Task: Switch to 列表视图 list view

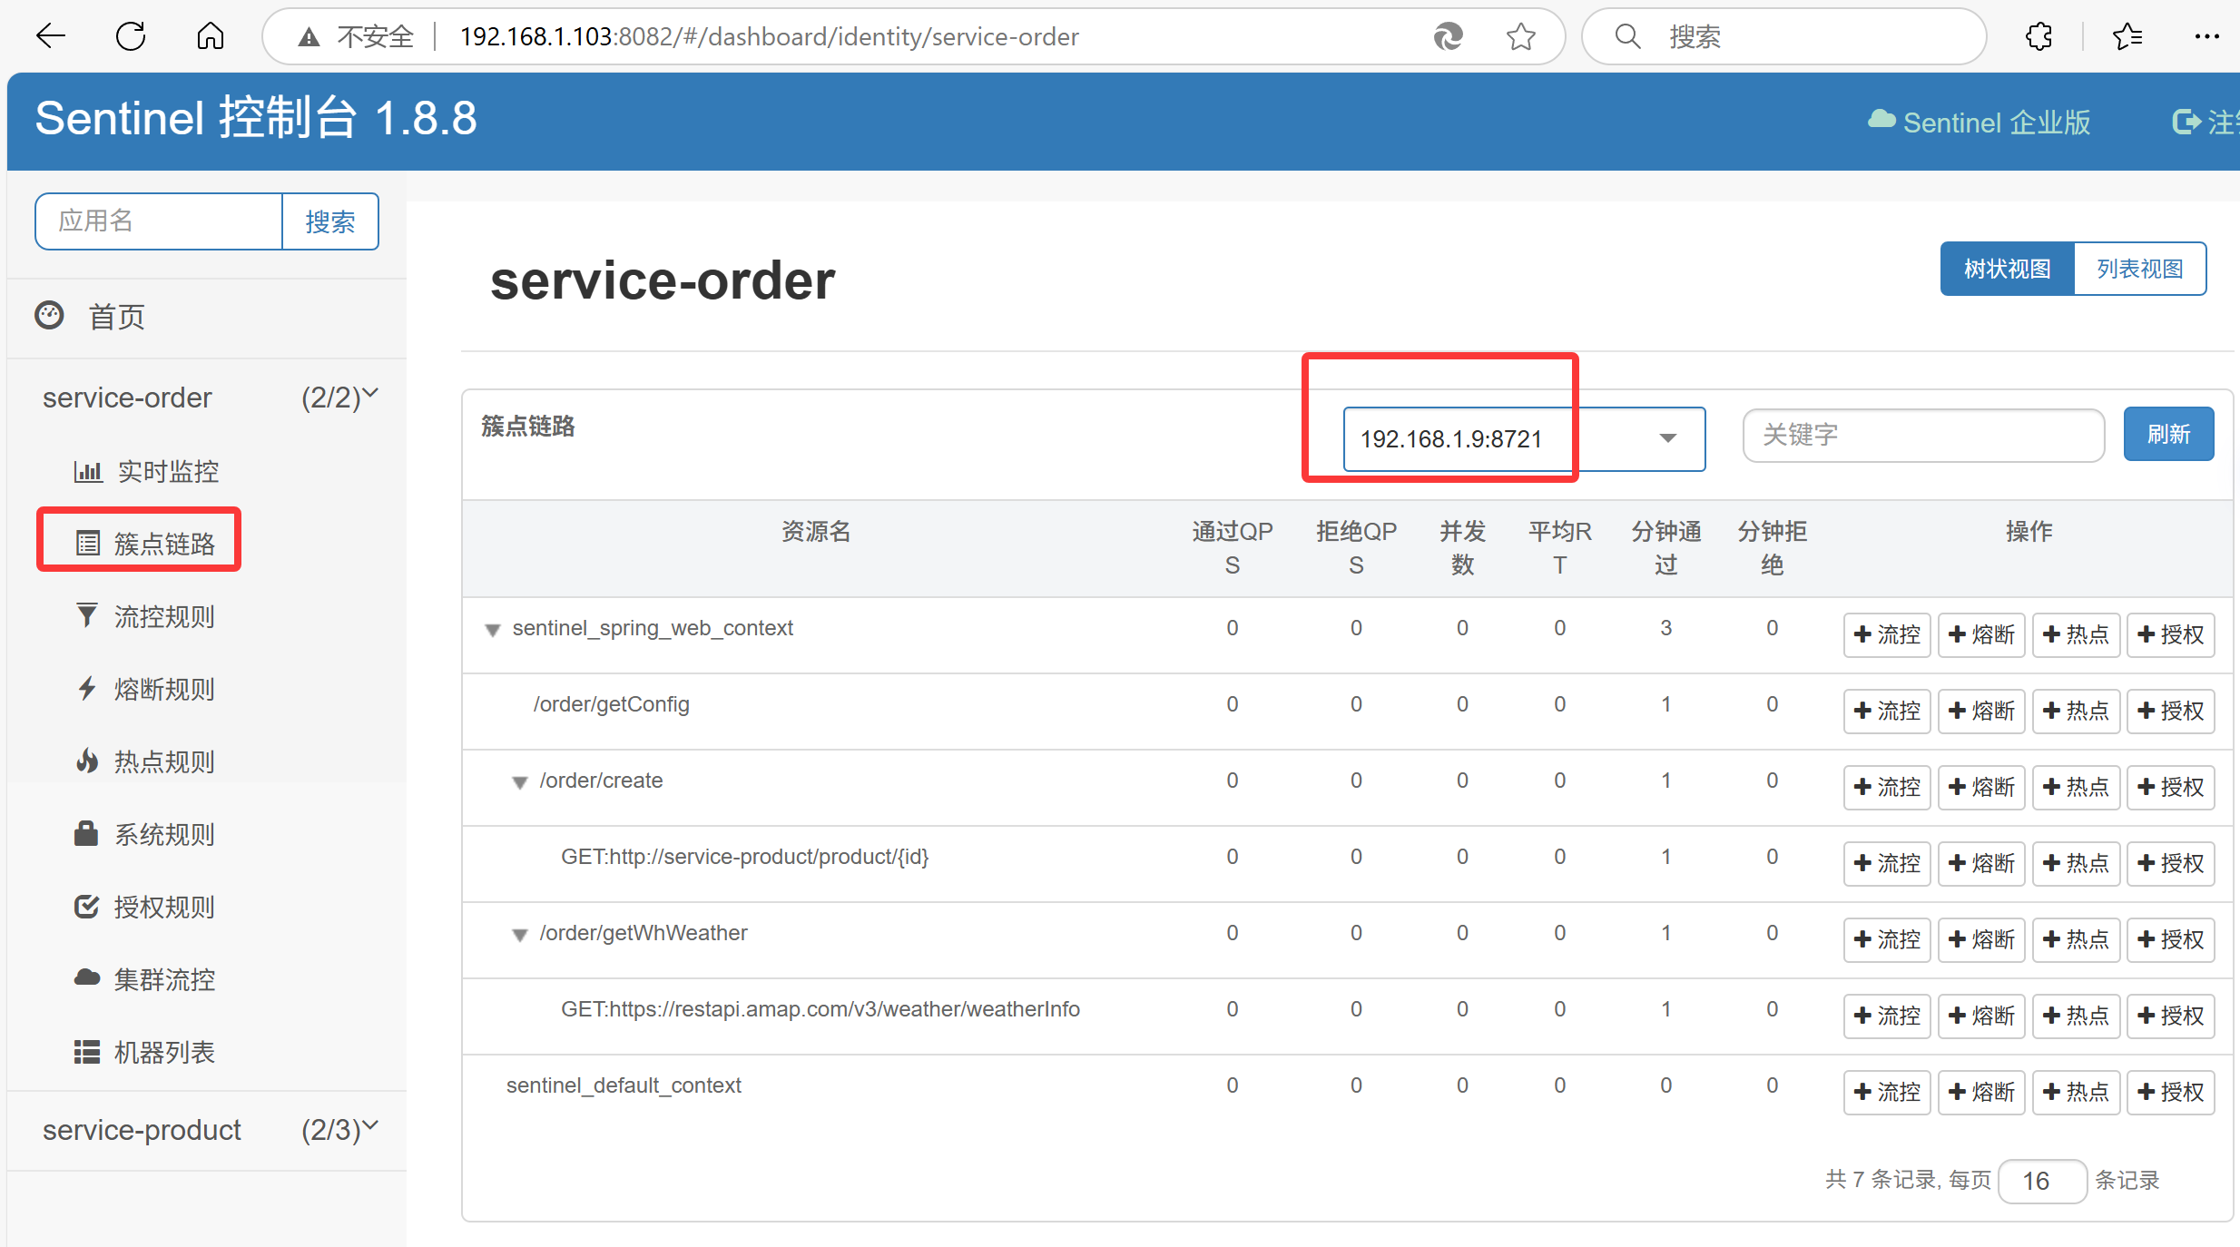Action: tap(2139, 269)
